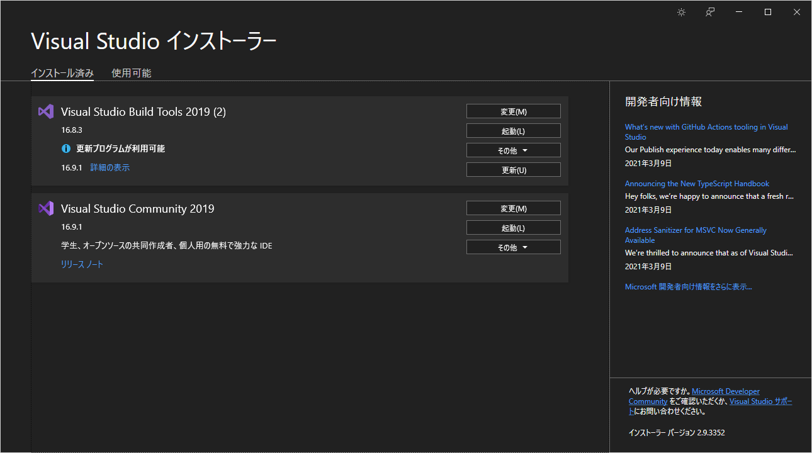This screenshot has height=453, width=812.
Task: Switch to the インストール済み tab
Action: pyautogui.click(x=62, y=73)
